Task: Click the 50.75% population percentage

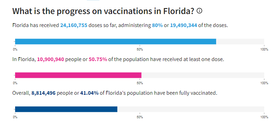Action: tap(98, 59)
